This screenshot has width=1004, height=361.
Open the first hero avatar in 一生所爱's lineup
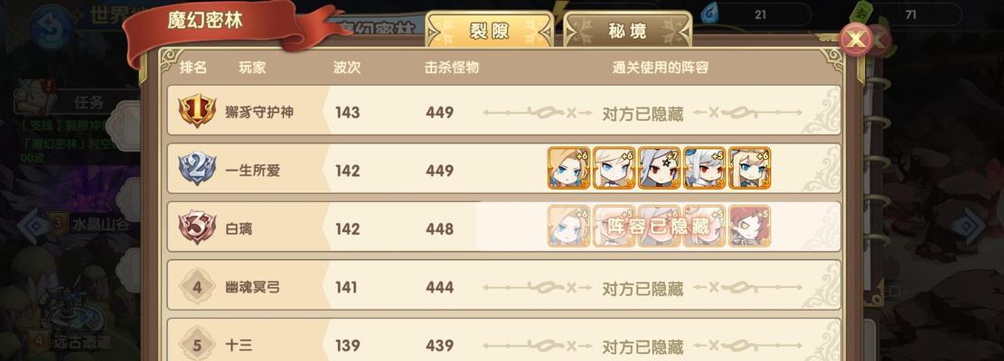click(x=568, y=168)
